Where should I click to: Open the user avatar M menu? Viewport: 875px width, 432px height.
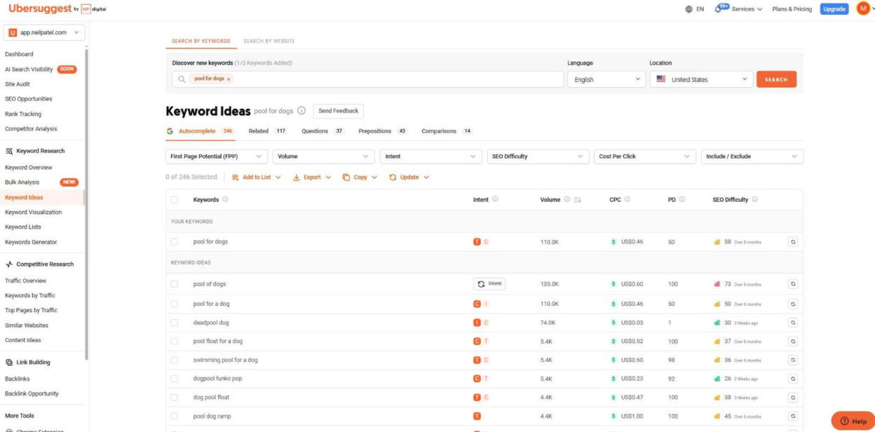[x=863, y=8]
